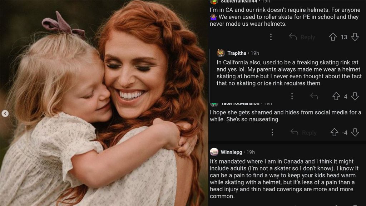Upvote the "She's so nauseating" comment
This screenshot has height=206, width=366.
(334, 133)
